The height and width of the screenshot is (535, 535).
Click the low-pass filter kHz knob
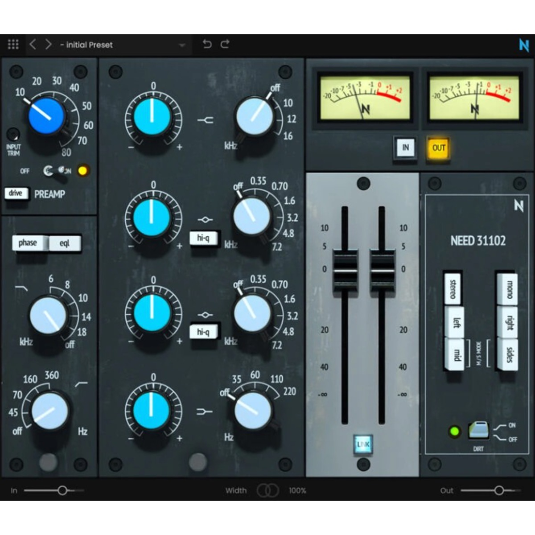48,316
